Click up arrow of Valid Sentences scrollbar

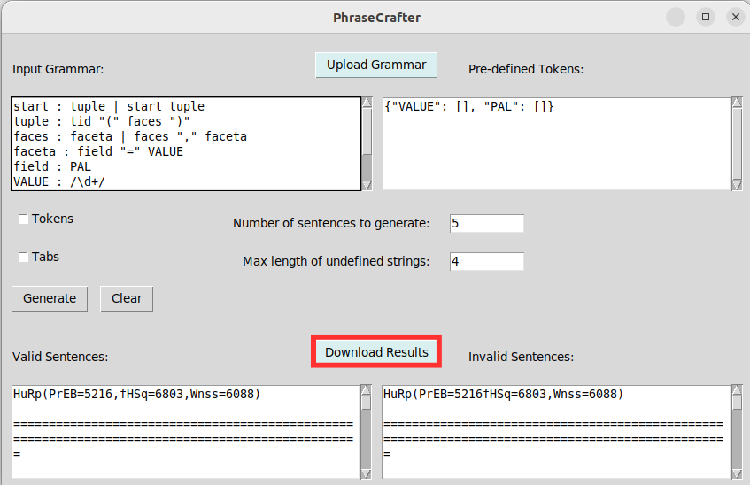(x=367, y=390)
